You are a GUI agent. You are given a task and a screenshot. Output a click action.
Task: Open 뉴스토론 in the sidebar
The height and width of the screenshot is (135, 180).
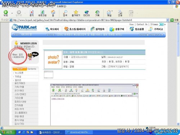[19, 73]
